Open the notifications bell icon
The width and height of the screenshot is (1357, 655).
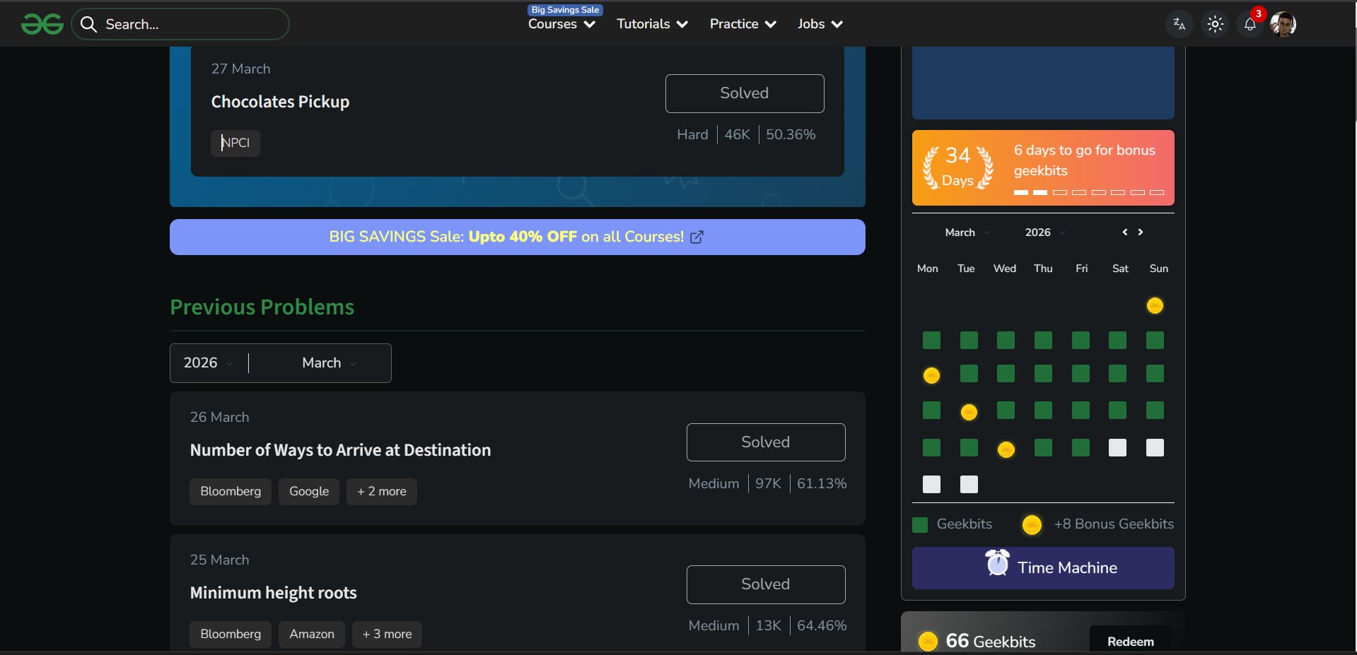1250,24
